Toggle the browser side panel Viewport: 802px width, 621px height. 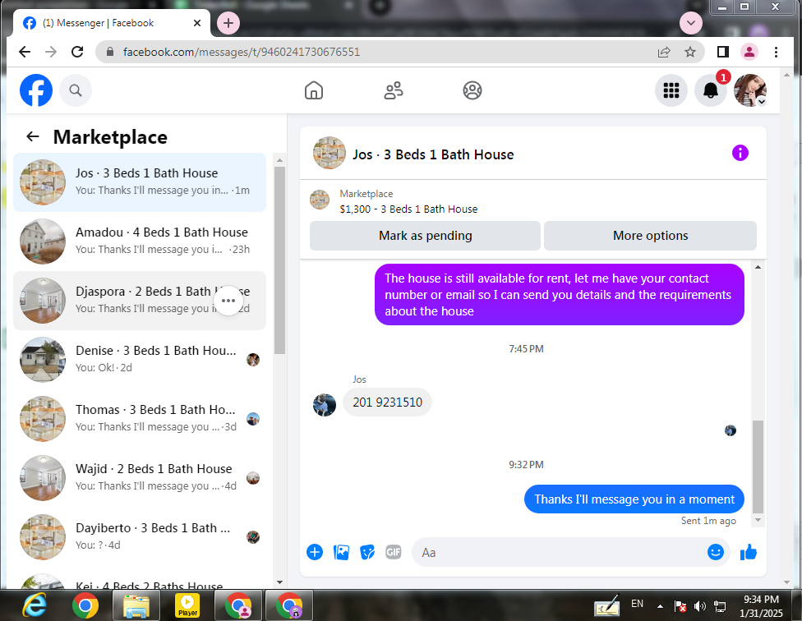pyautogui.click(x=723, y=52)
